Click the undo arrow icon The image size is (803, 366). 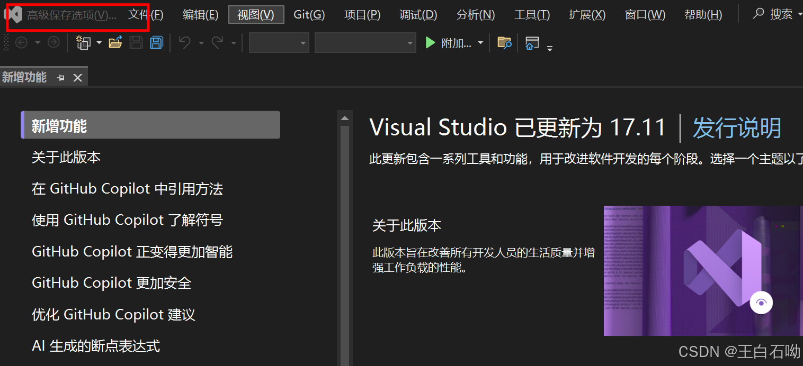pos(185,43)
